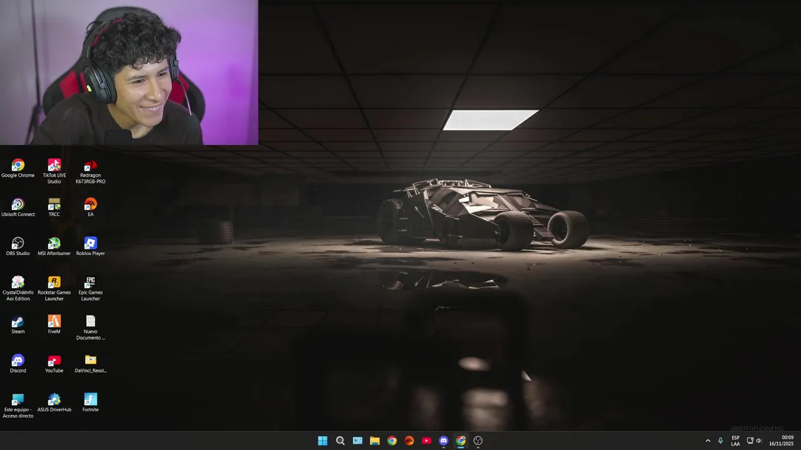Image resolution: width=801 pixels, height=450 pixels.
Task: Open Chrome from the taskbar
Action: 392,441
